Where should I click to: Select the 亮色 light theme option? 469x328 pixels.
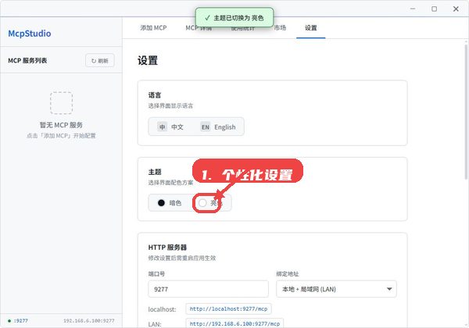[x=211, y=203]
